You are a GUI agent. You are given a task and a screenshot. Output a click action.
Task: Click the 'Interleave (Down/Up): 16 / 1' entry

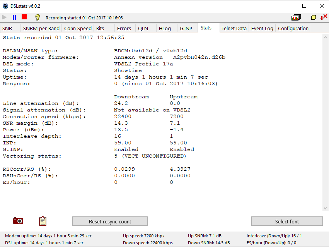coord(274,236)
